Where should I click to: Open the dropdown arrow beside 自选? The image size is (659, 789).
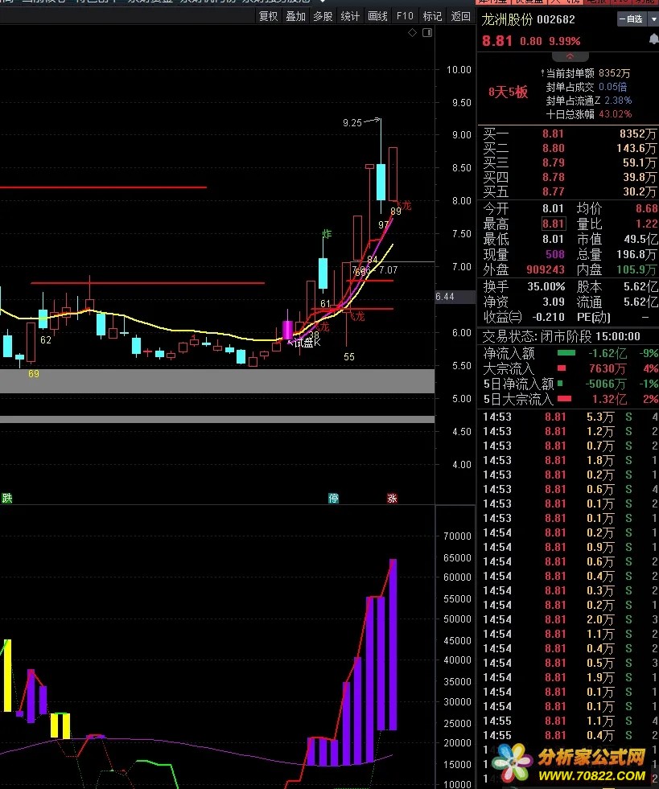[x=653, y=19]
